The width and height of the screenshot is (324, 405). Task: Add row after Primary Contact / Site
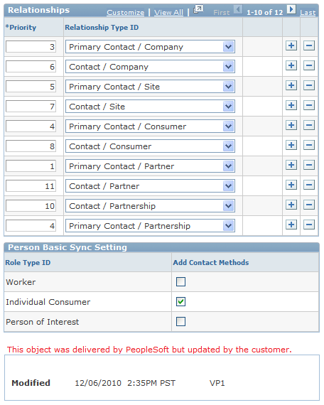click(x=291, y=85)
